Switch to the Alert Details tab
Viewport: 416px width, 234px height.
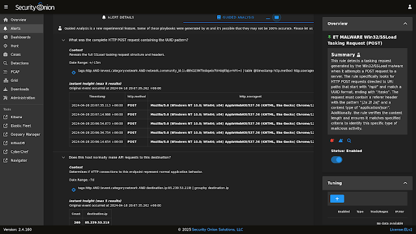click(118, 18)
